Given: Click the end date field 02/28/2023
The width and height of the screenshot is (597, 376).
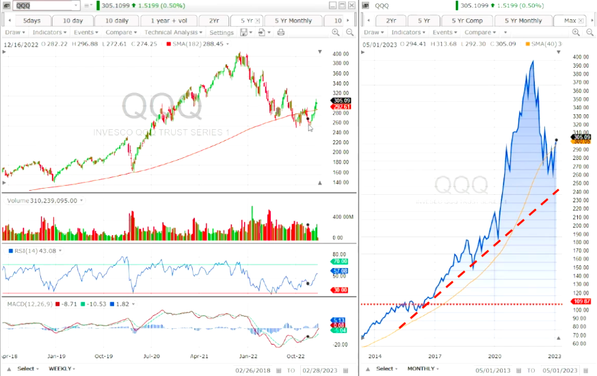Looking at the screenshot, I should click(x=320, y=371).
